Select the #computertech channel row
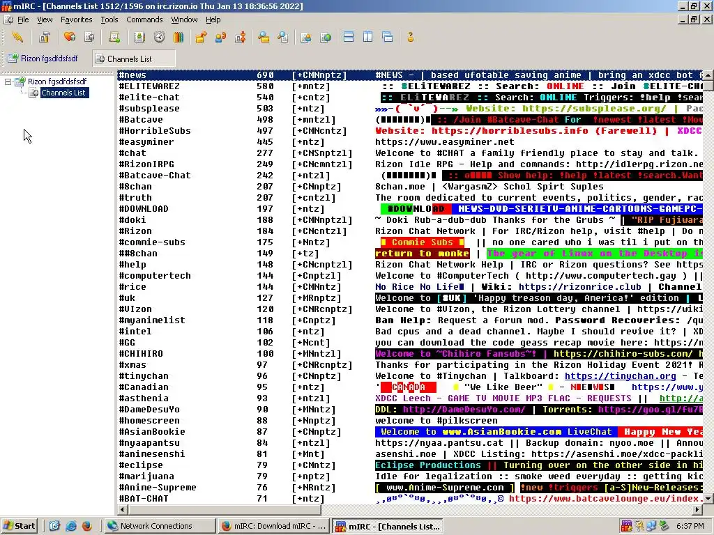 point(410,276)
